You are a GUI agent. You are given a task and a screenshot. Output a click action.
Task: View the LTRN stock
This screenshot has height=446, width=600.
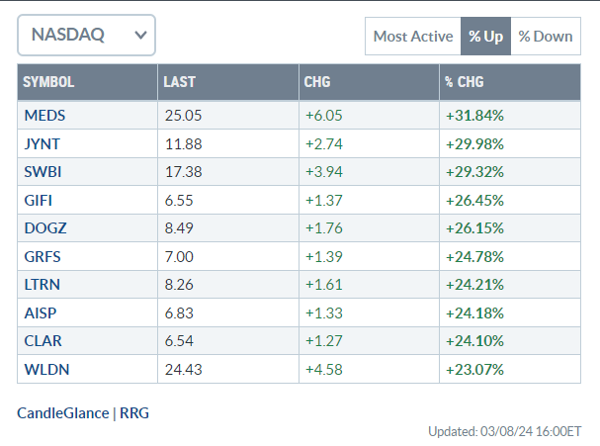pyautogui.click(x=43, y=285)
